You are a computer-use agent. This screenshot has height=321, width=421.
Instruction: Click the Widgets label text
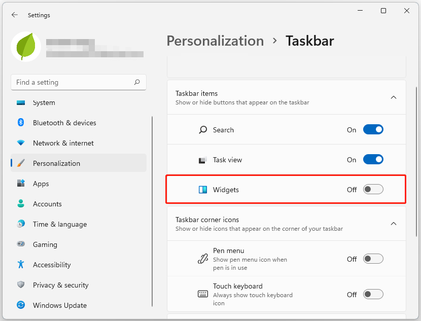coord(226,190)
